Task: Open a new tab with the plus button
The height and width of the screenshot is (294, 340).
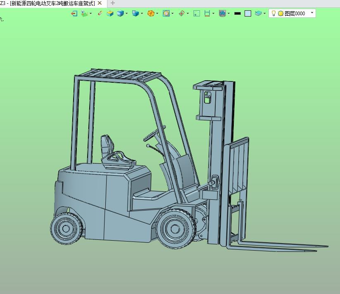Action: pos(113,3)
